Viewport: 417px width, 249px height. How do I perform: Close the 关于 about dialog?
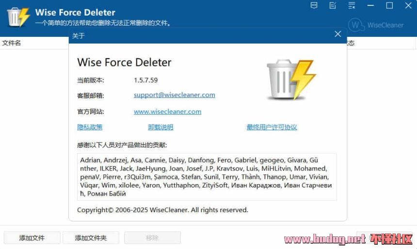point(338,34)
